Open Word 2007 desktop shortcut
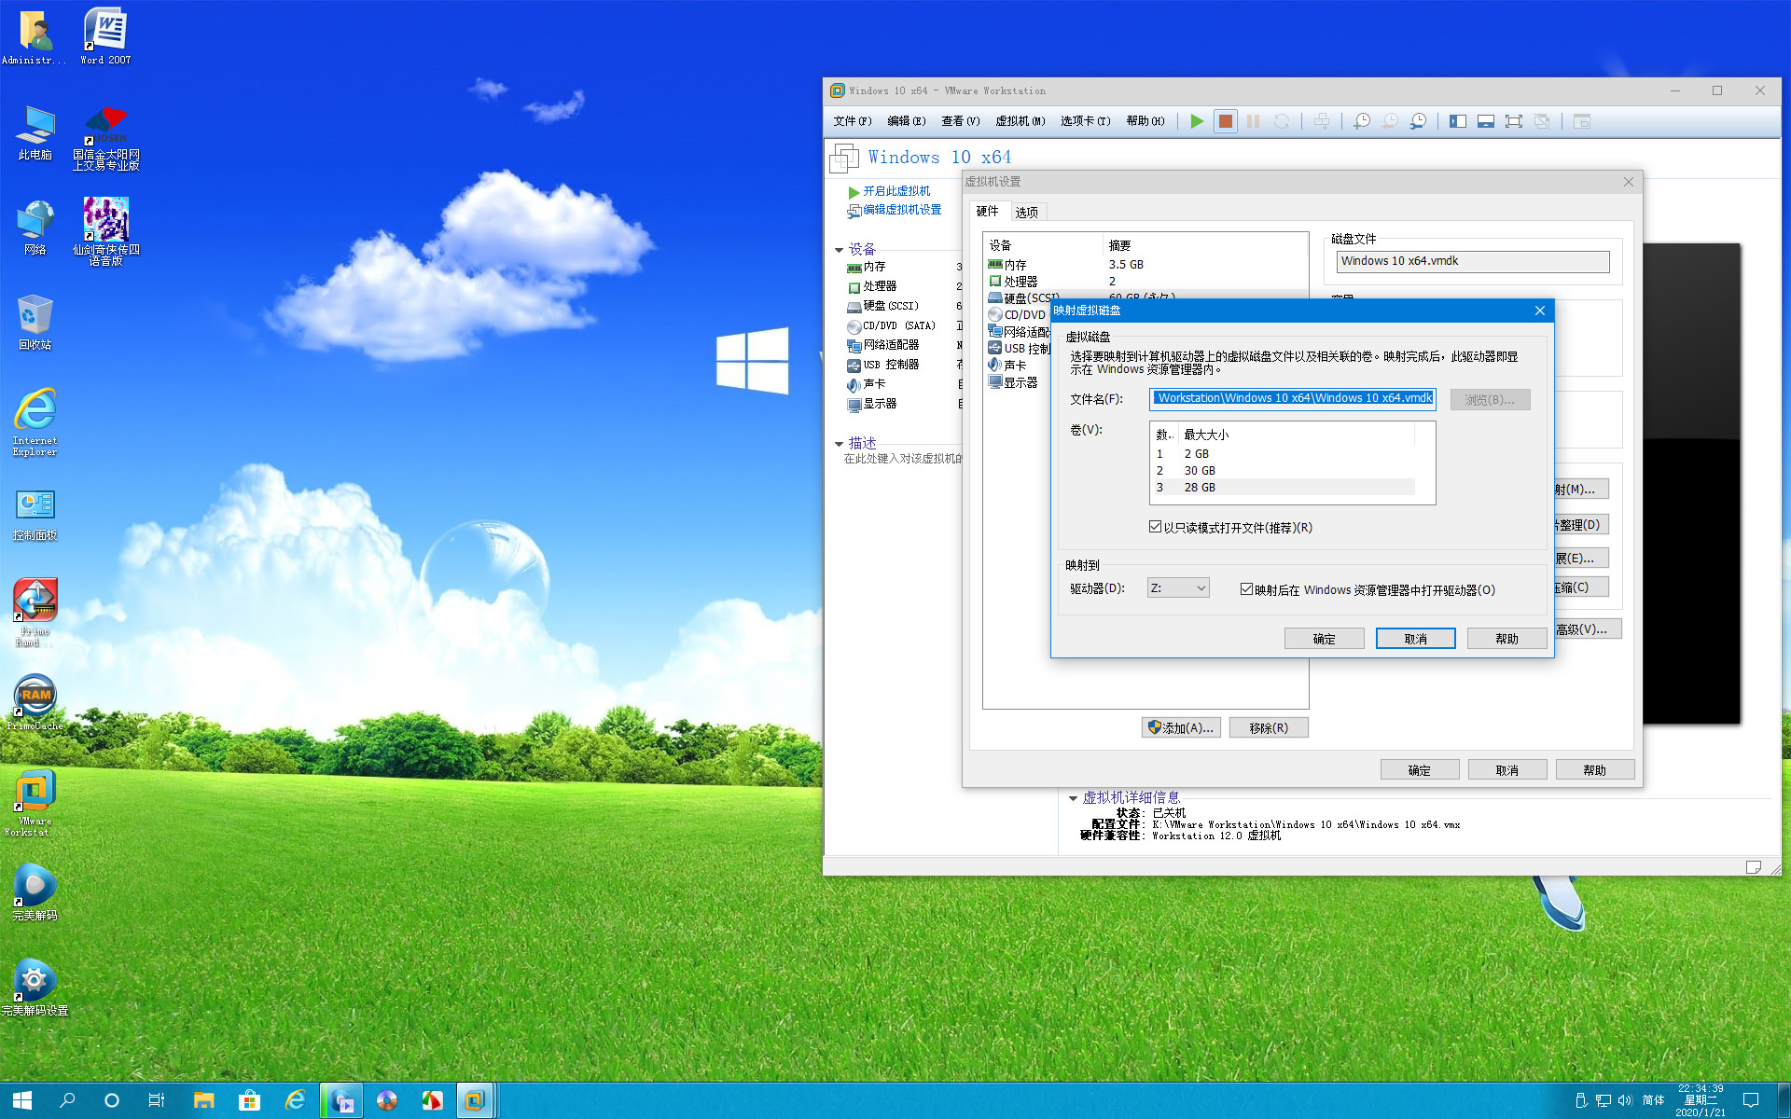The image size is (1791, 1119). click(x=105, y=35)
